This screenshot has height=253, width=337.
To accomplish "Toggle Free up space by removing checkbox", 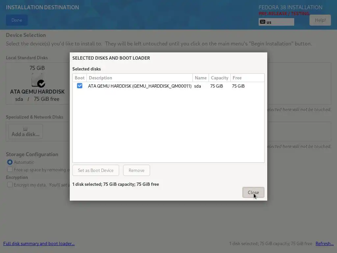I will [10, 170].
